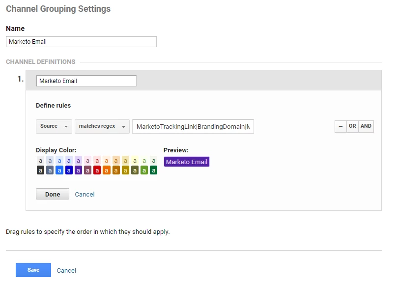Screen dimensions: 397x284
Task: Add an AND condition
Action: (x=366, y=126)
